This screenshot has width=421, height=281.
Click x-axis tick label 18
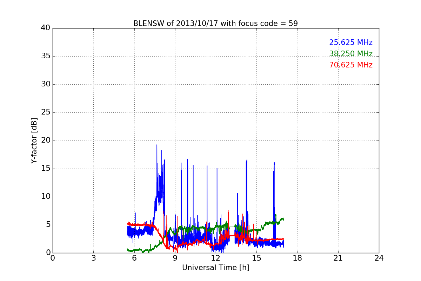(298, 258)
